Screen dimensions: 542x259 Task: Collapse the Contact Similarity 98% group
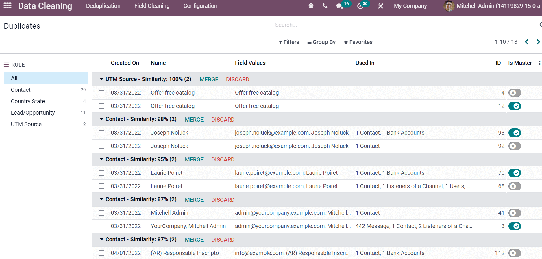(x=102, y=119)
